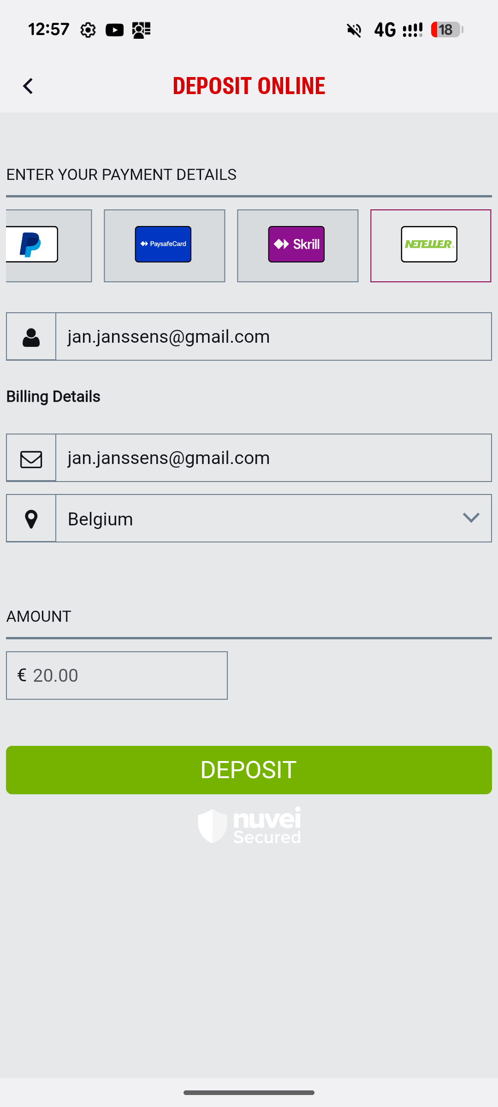Screen dimensions: 498x1107
Task: Tap the back arrow icon
Action: coord(28,86)
